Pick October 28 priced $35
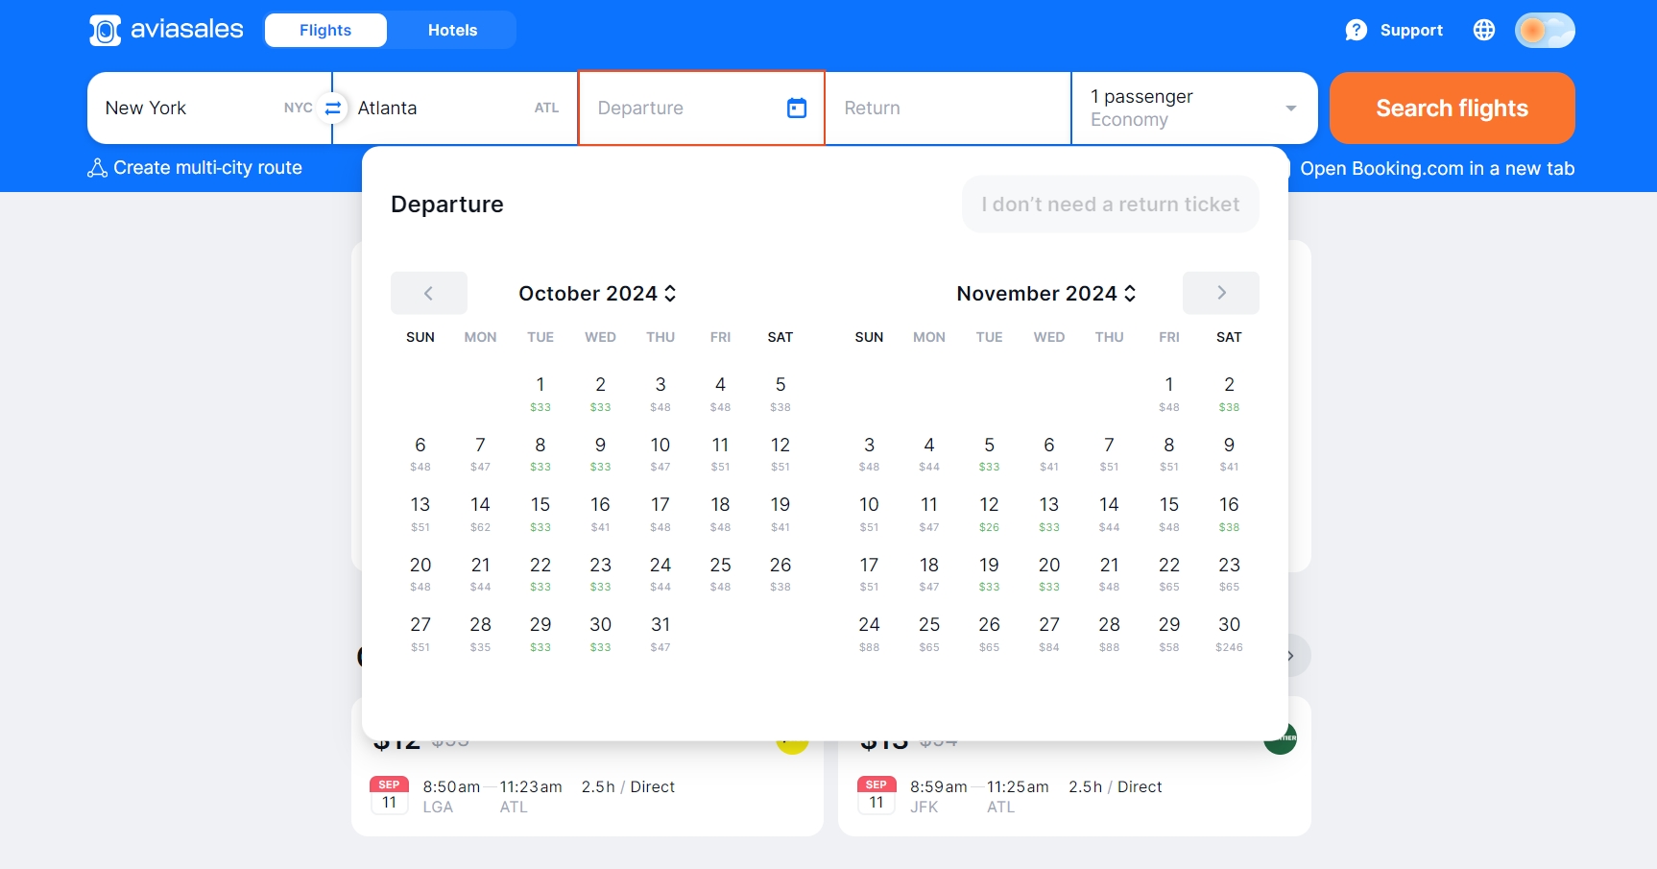The image size is (1657, 869). 481,634
